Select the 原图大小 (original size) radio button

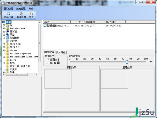click(x=48, y=60)
